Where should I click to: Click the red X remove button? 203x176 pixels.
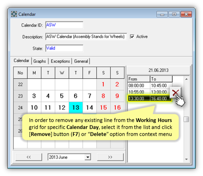176,93
